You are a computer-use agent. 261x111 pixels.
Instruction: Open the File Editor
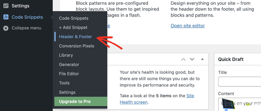point(69,74)
